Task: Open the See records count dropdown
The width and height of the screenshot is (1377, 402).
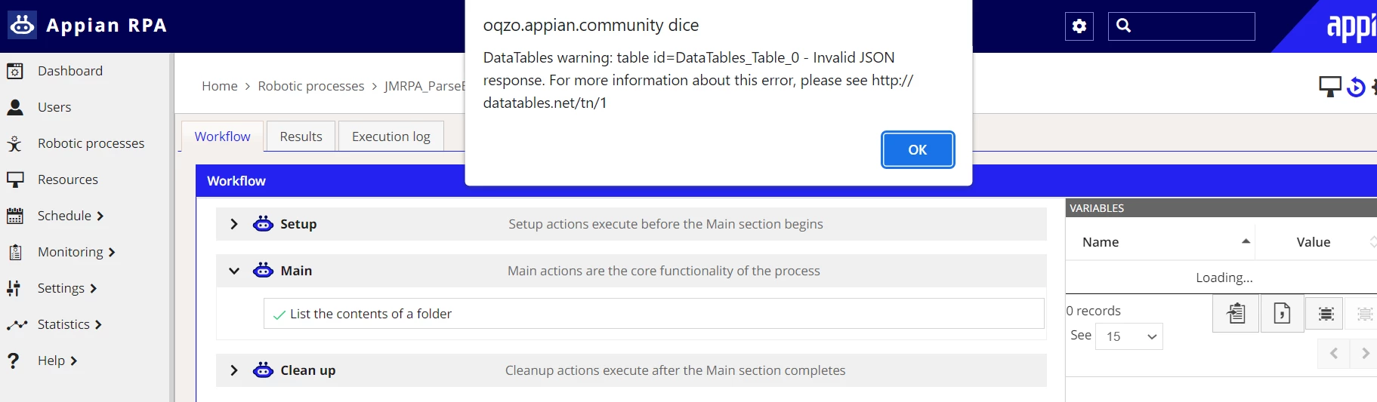Action: point(1129,336)
